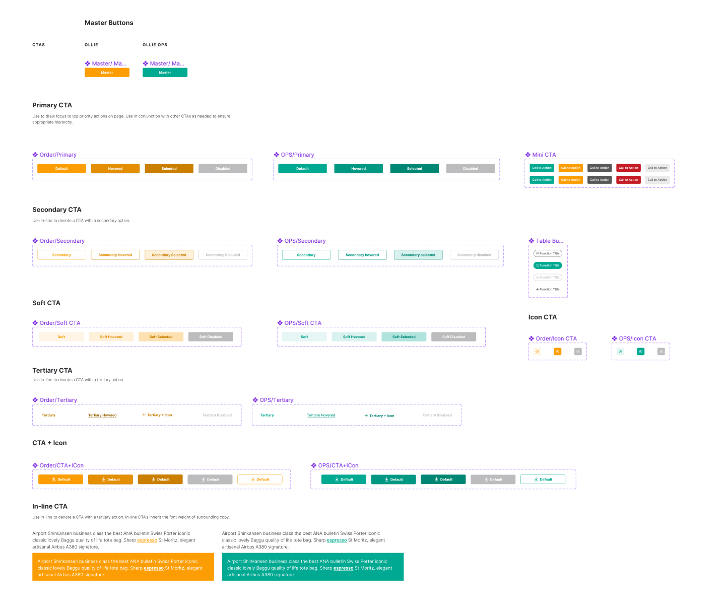Viewport: 728px width, 613px height.
Task: Click the orange Default button in Order/Primary
Action: point(61,169)
